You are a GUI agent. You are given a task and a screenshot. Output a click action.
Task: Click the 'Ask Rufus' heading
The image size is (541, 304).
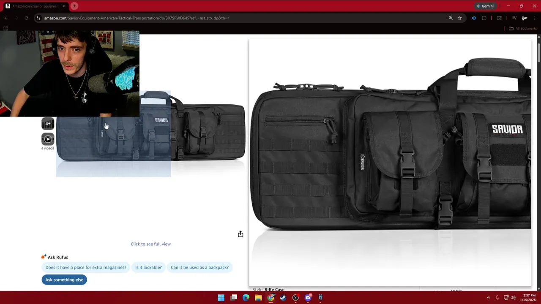coord(58,257)
